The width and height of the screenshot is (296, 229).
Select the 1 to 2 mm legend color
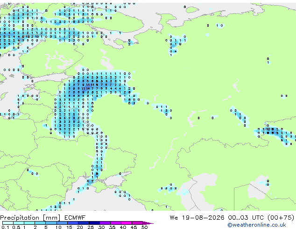pyautogui.click(x=29, y=223)
